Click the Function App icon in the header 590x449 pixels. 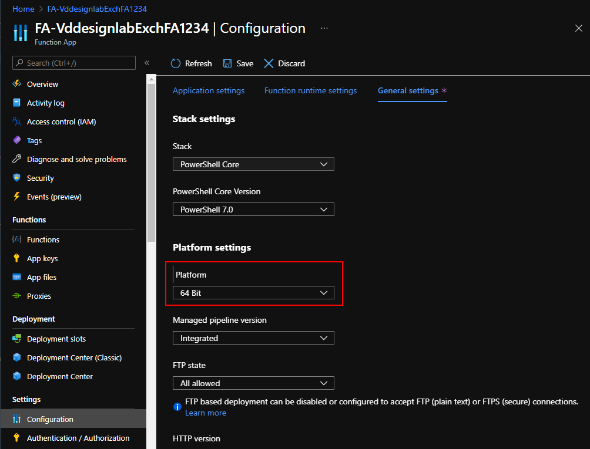(x=21, y=33)
